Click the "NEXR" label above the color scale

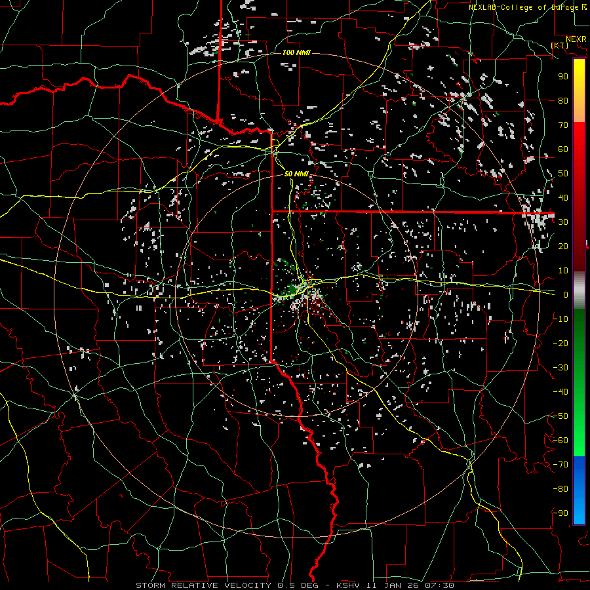point(576,39)
